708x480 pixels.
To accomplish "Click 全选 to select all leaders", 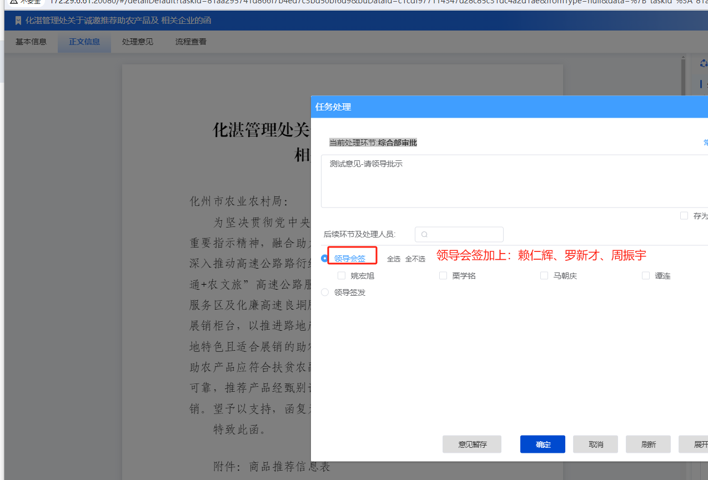I will click(394, 259).
